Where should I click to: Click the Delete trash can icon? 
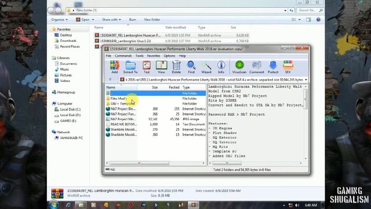(x=176, y=67)
